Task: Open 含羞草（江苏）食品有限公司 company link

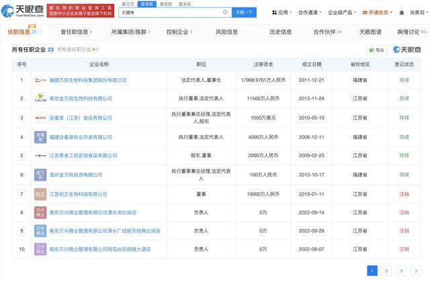Action: (x=81, y=118)
